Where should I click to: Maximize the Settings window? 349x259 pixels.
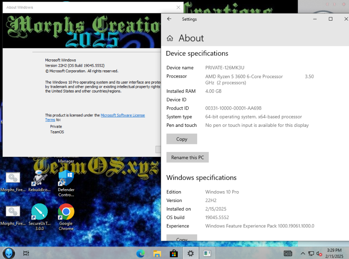(x=330, y=19)
